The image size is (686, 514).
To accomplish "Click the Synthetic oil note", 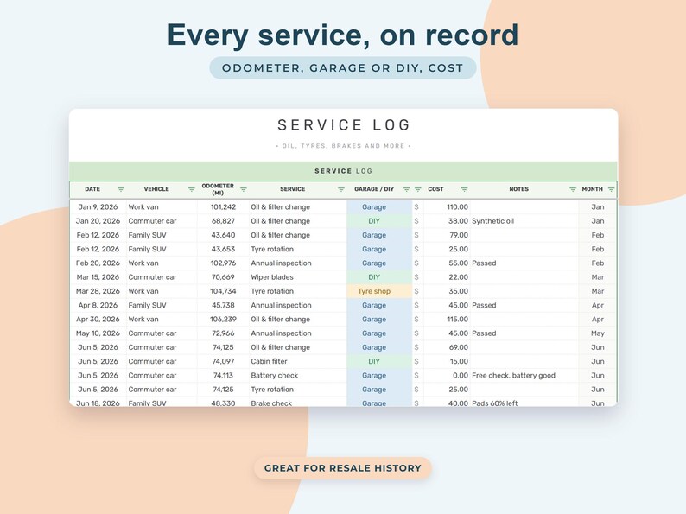I will [492, 221].
